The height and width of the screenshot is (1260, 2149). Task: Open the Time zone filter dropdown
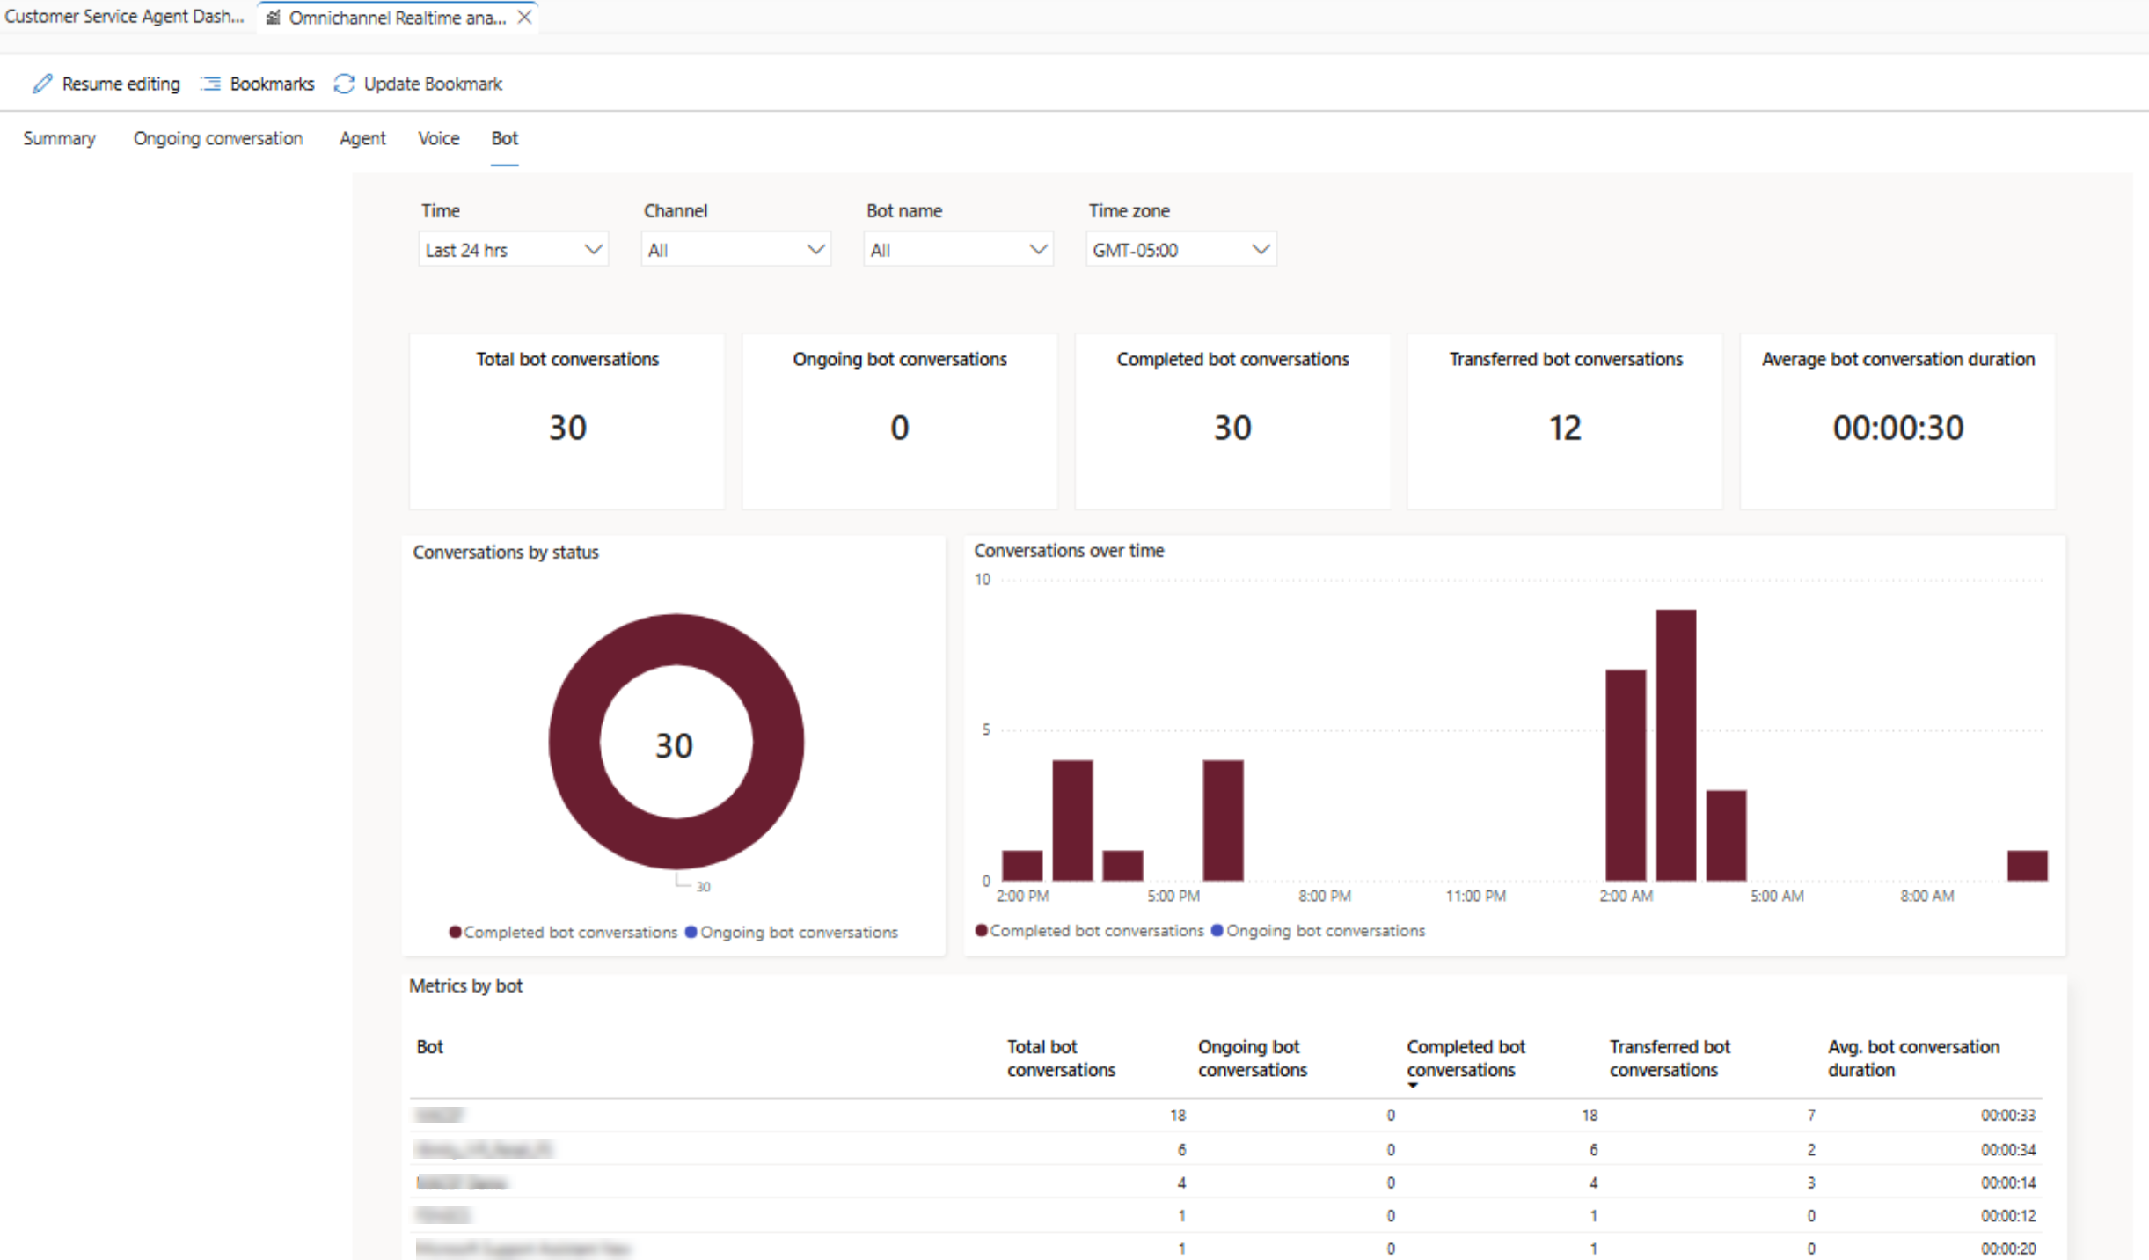coord(1181,250)
